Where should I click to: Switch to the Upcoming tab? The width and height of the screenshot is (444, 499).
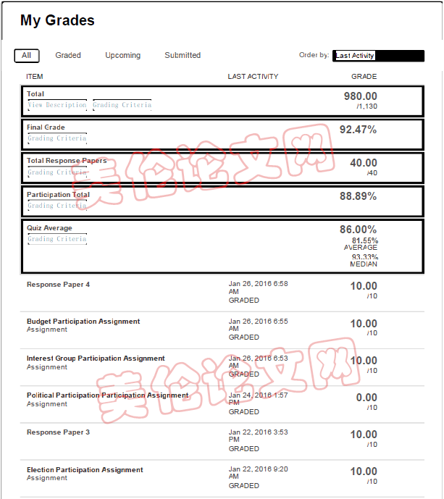click(123, 55)
